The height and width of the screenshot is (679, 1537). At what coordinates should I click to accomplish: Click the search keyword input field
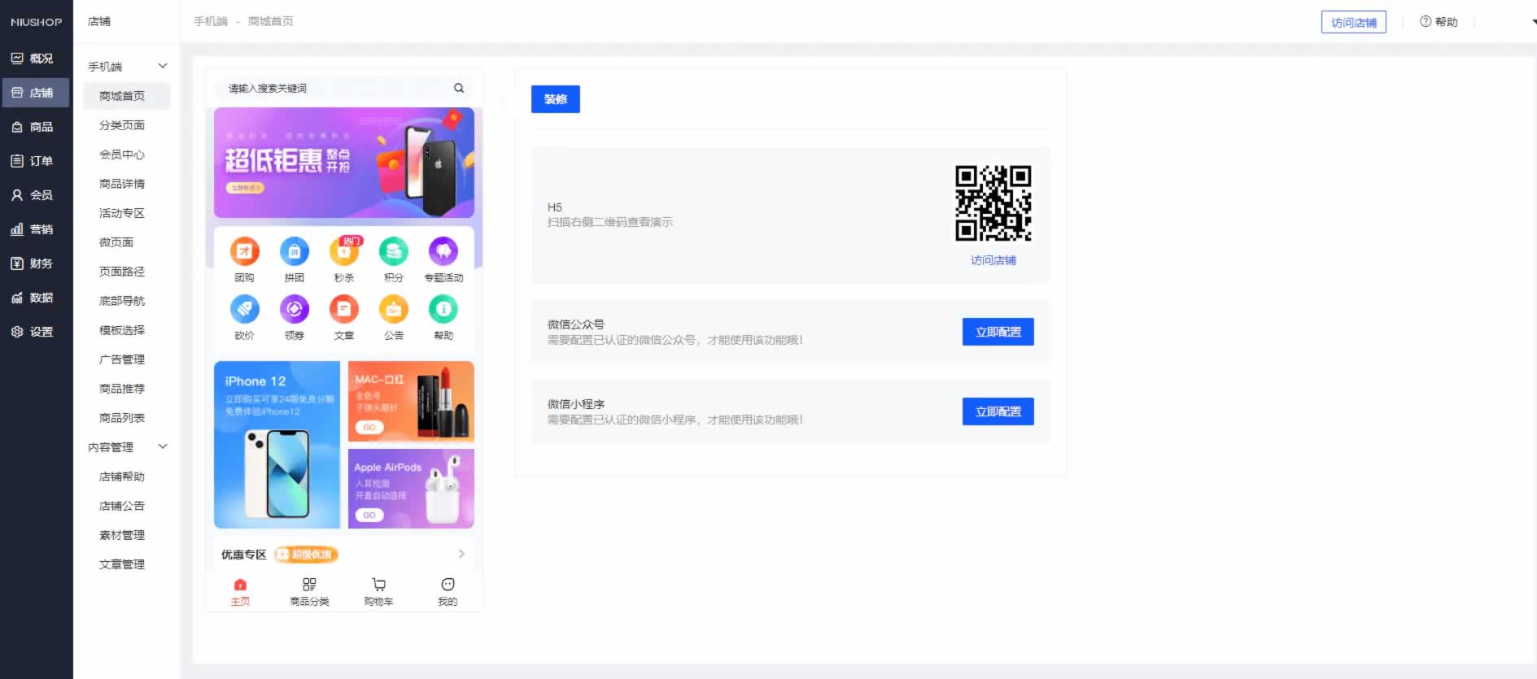(x=334, y=88)
